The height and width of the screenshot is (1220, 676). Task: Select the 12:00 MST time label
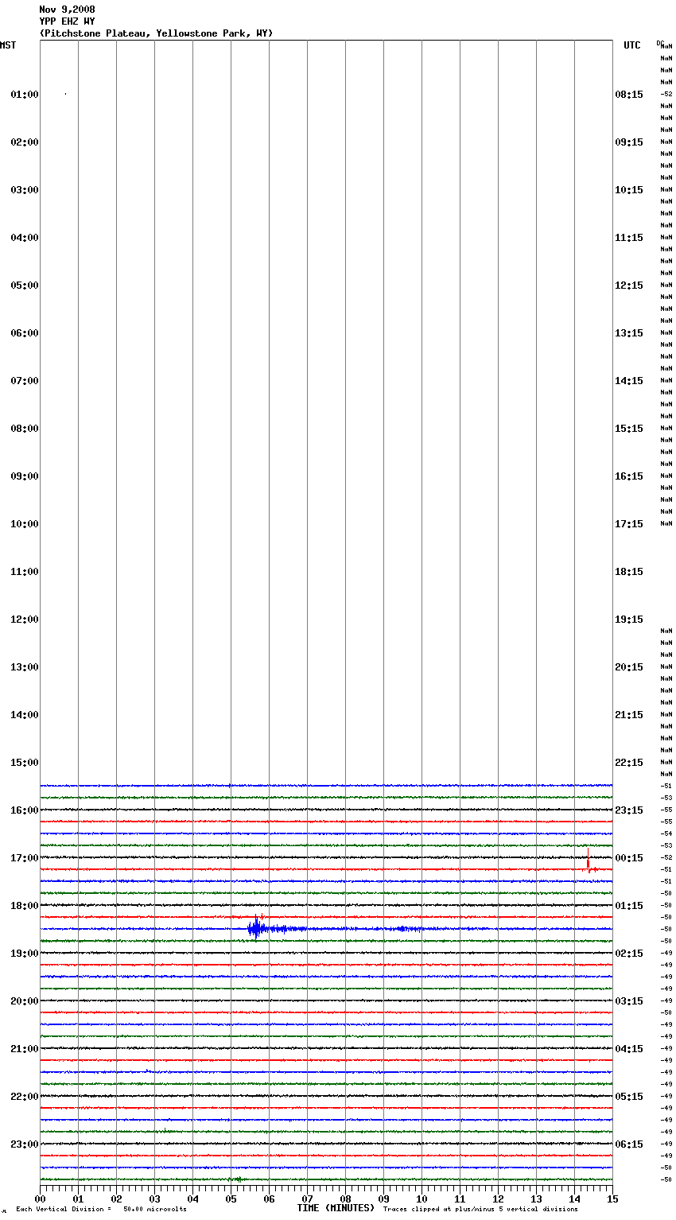tap(25, 620)
